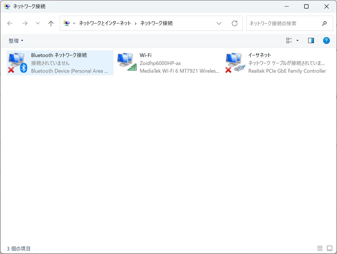Maximize the ネットワーク接続 window
The width and height of the screenshot is (337, 254).
click(x=306, y=6)
